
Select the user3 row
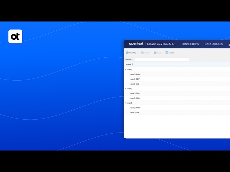tap(177, 103)
